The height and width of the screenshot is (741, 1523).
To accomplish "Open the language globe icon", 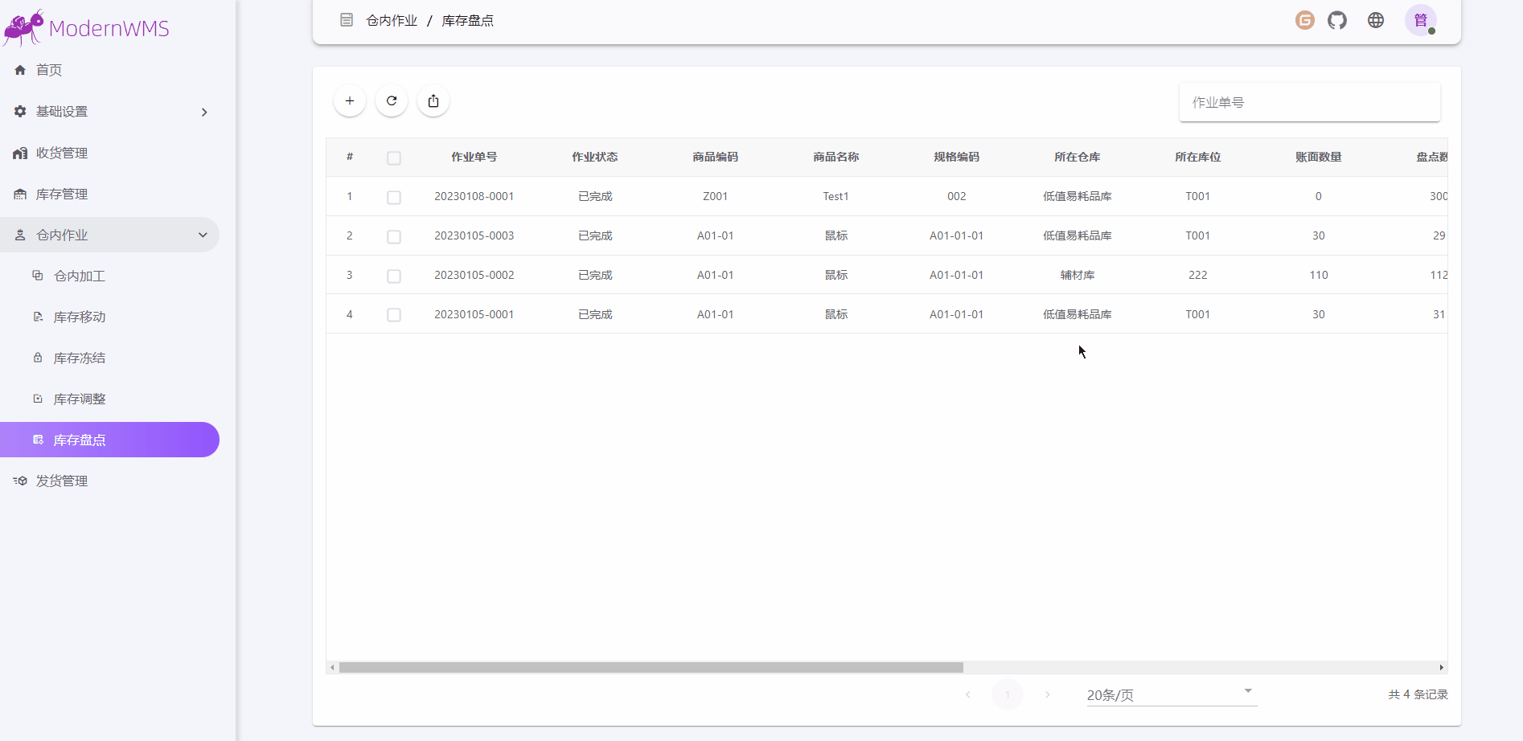I will 1376,20.
